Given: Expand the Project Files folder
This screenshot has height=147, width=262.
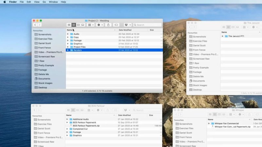Looking at the screenshot, I should pyautogui.click(x=68, y=47).
